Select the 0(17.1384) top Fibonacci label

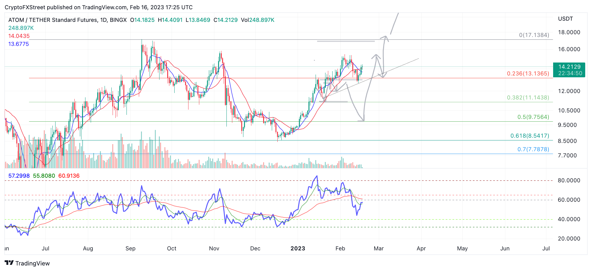534,35
